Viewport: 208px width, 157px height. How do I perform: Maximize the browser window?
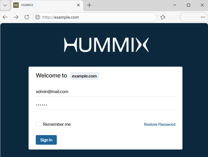click(x=188, y=5)
